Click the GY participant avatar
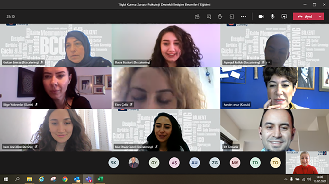329x184 pixels. click(x=154, y=163)
